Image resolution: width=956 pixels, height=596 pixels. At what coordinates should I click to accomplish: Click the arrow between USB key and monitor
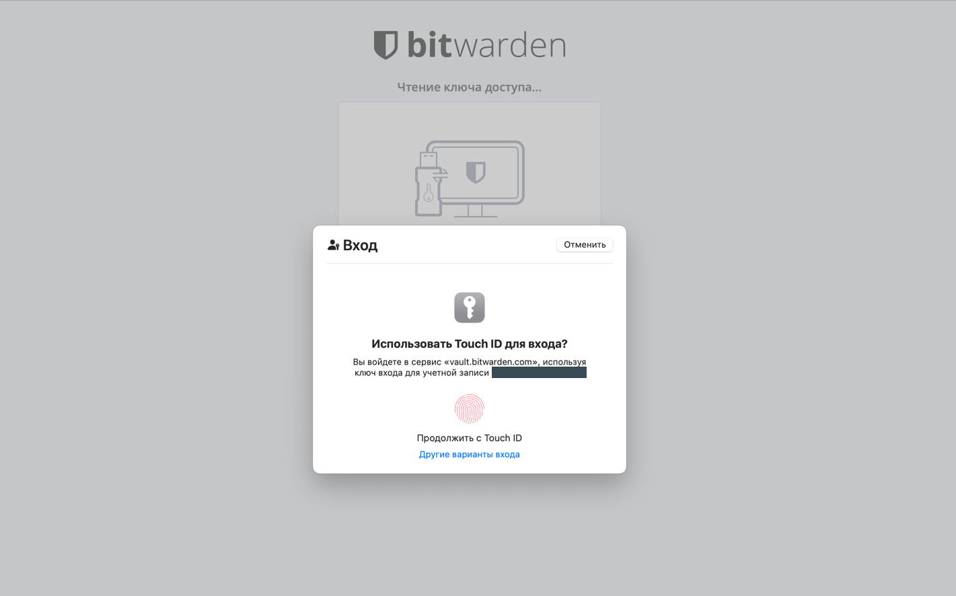point(441,176)
